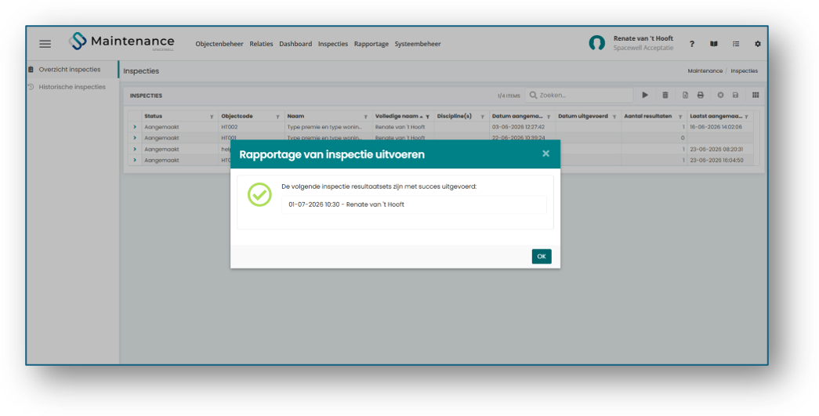Open the Systeembeheer menu

point(418,44)
